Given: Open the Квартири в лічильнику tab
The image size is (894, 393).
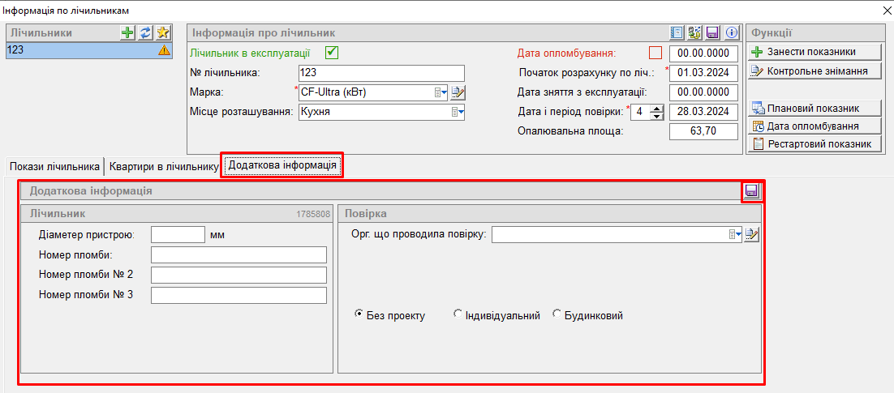Looking at the screenshot, I should [163, 166].
